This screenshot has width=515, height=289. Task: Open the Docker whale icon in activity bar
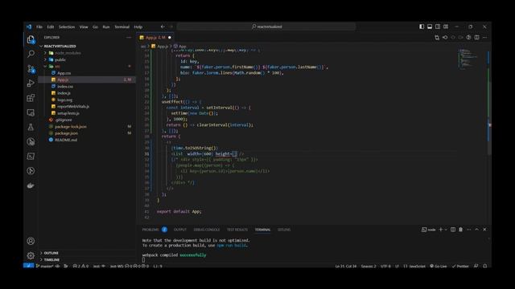click(x=31, y=185)
